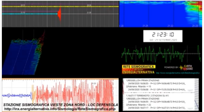This screenshot has height=112, width=204.
Task: Click the red earthquake spike on the helicorder
Action: tap(60, 14)
